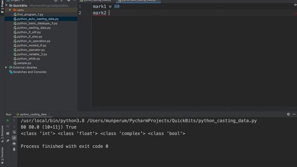Click the orange folder icon of venv
This screenshot has width=297, height=167.
(15, 10)
